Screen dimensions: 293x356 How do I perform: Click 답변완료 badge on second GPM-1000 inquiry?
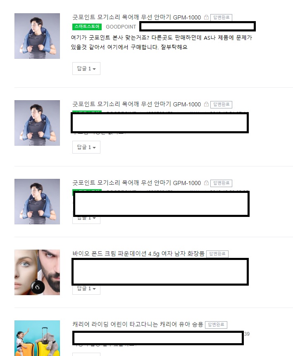[221, 104]
